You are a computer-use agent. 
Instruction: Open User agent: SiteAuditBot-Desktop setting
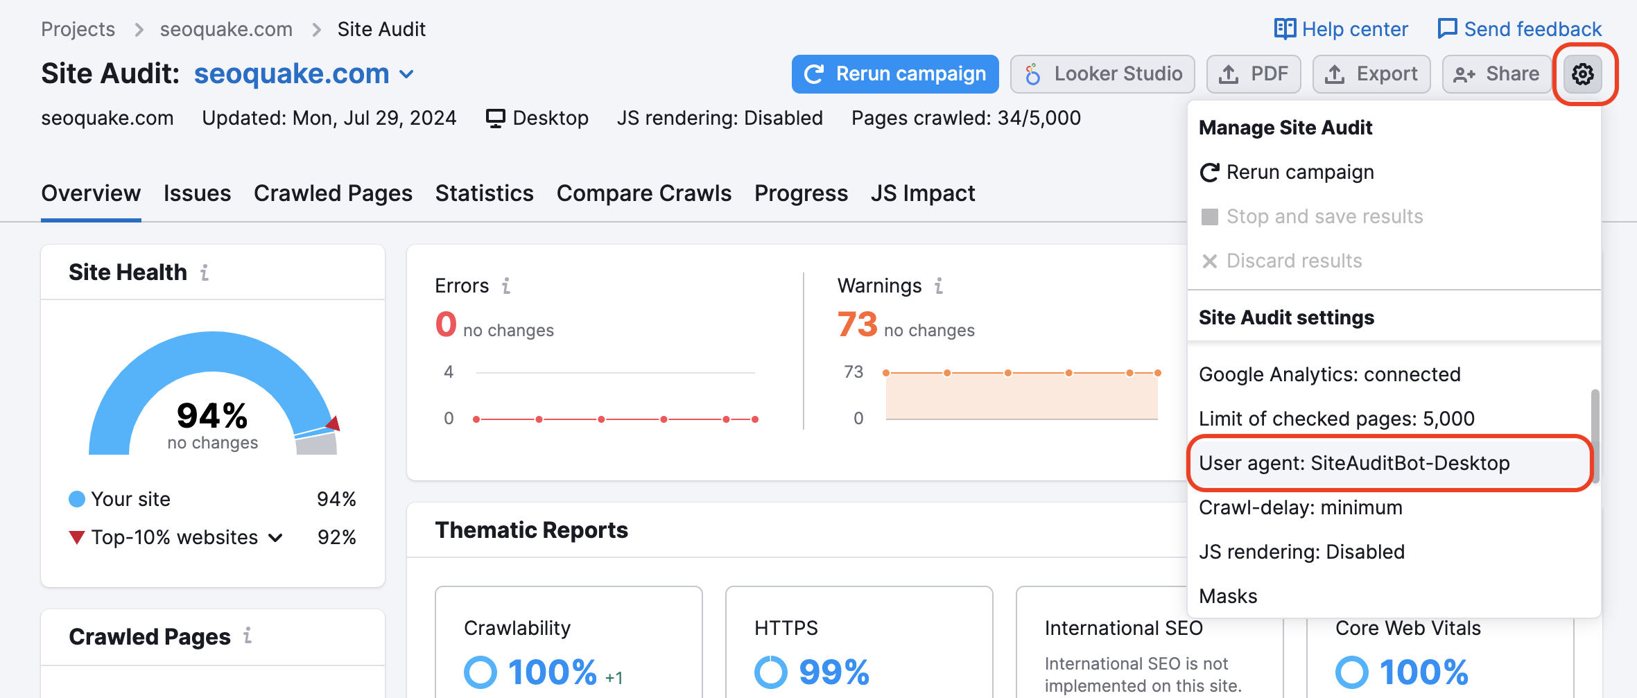click(1389, 463)
